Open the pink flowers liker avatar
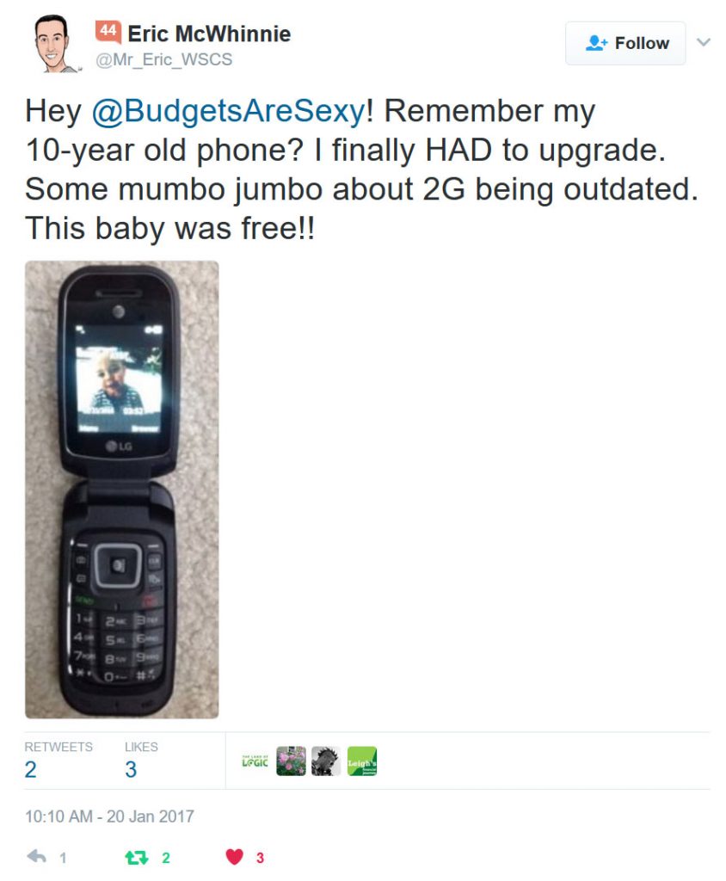 291,761
